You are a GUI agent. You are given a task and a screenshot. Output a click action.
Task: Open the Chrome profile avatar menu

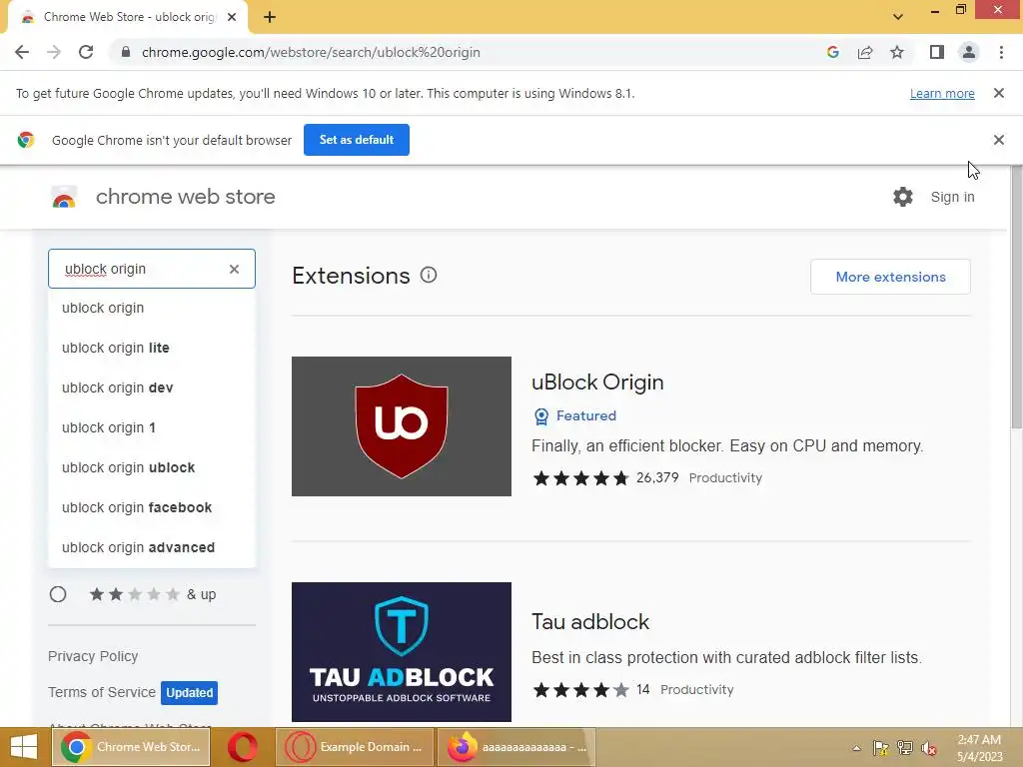[x=969, y=52]
